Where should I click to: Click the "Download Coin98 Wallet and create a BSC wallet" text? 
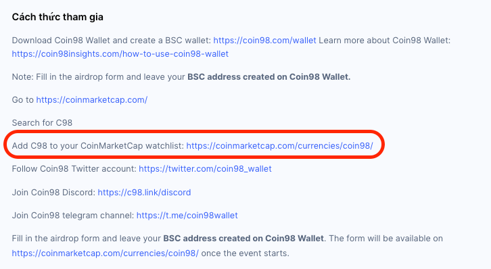pos(111,41)
